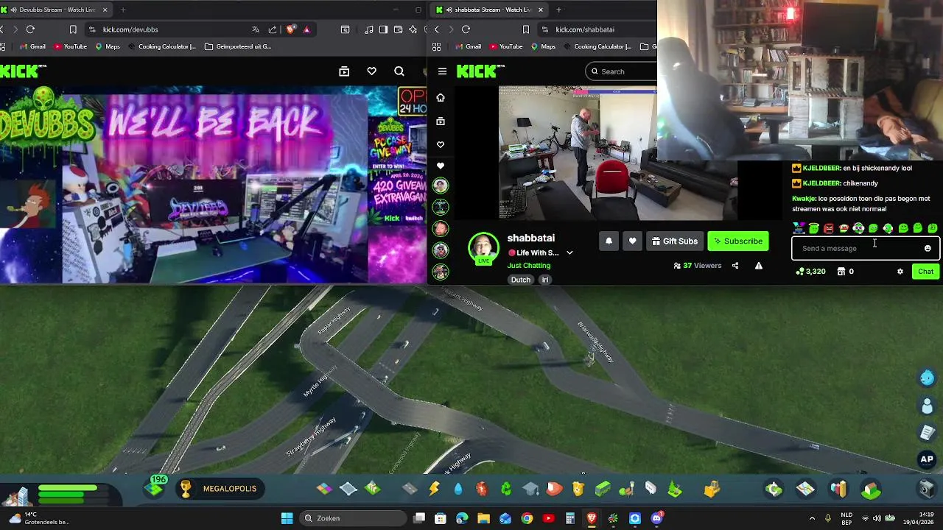Screen dimensions: 943x530
Task: Open the emoji picker in chat input
Action: [x=928, y=248]
